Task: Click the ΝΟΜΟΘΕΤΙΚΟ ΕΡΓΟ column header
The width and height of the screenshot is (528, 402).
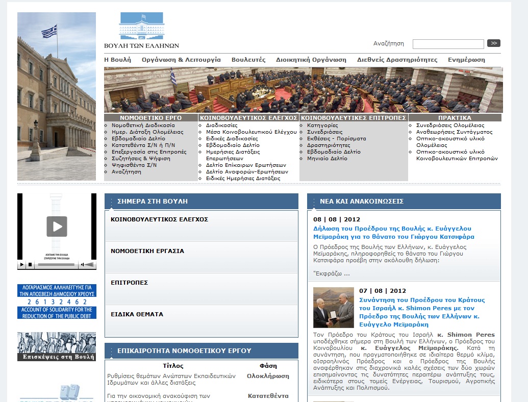Action: click(150, 118)
